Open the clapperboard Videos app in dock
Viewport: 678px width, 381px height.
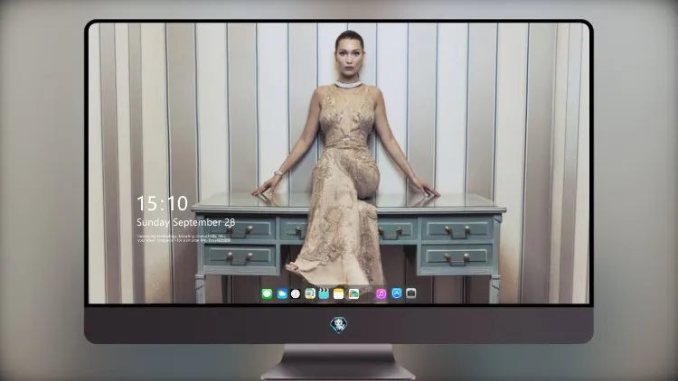(x=324, y=293)
